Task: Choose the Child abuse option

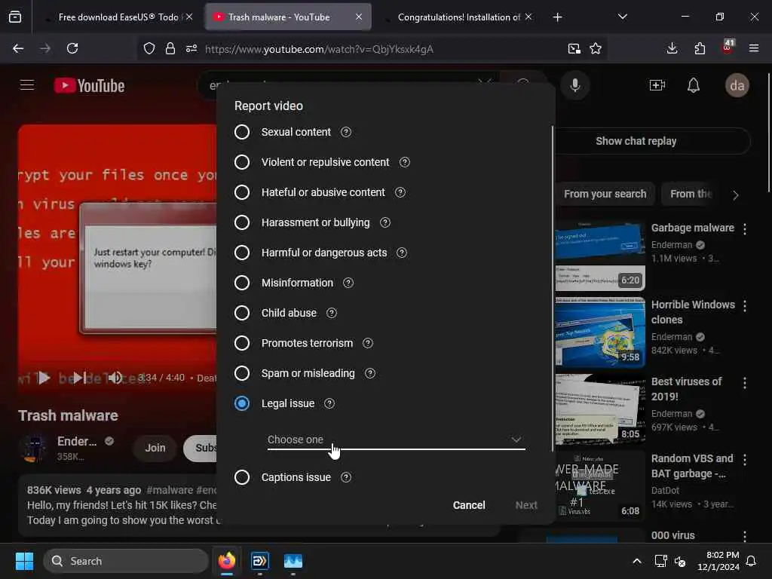Action: 242,313
